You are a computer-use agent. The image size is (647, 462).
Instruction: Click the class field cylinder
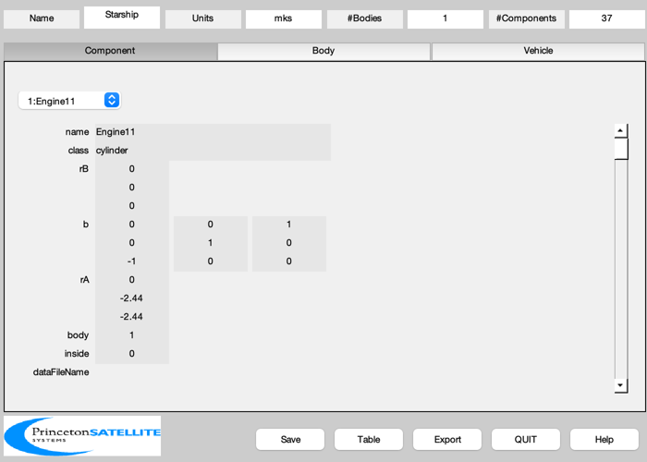pyautogui.click(x=213, y=151)
